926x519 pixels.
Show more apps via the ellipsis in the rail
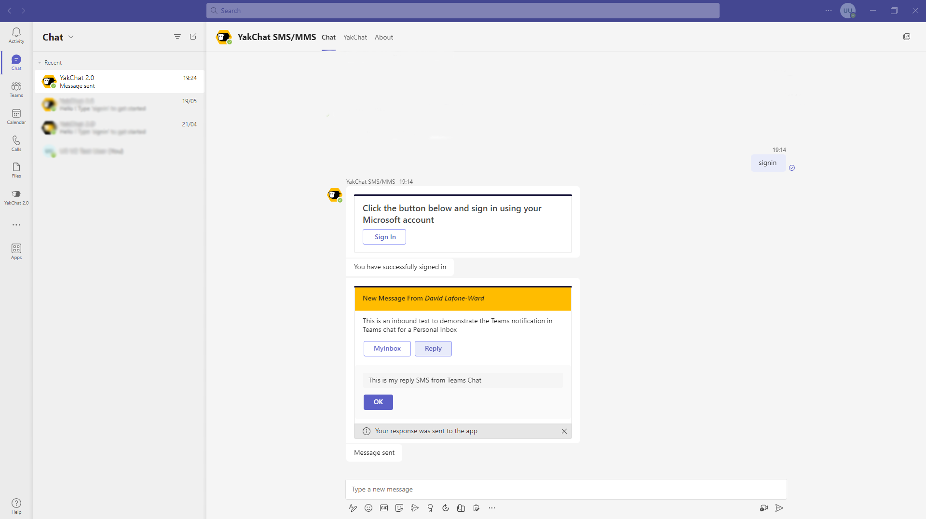(x=16, y=225)
